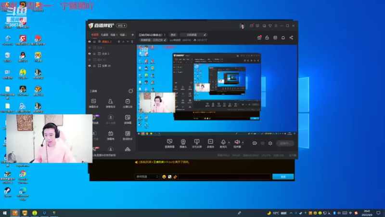Click the layout grid icon in header
This screenshot has width=385, height=217.
pyautogui.click(x=275, y=38)
